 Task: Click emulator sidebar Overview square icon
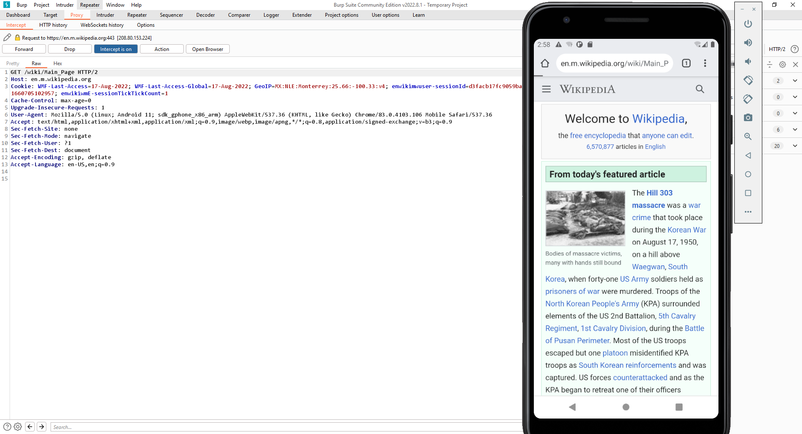point(748,193)
